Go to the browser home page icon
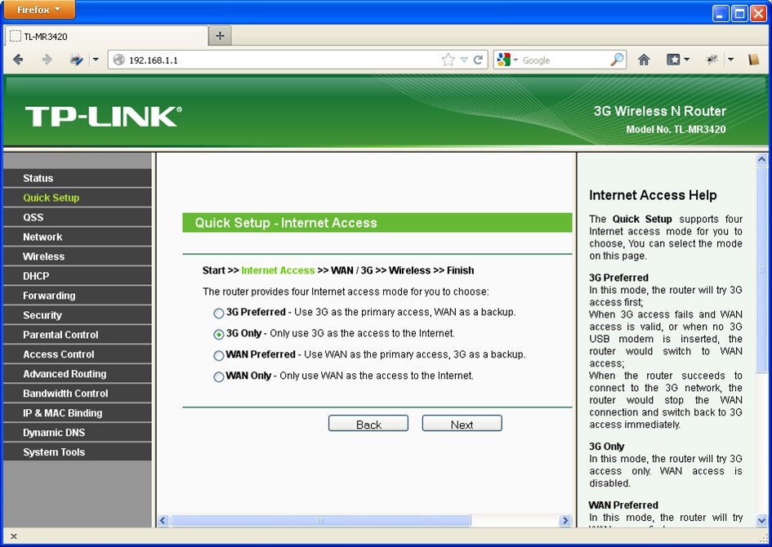This screenshot has height=547, width=772. (x=644, y=60)
